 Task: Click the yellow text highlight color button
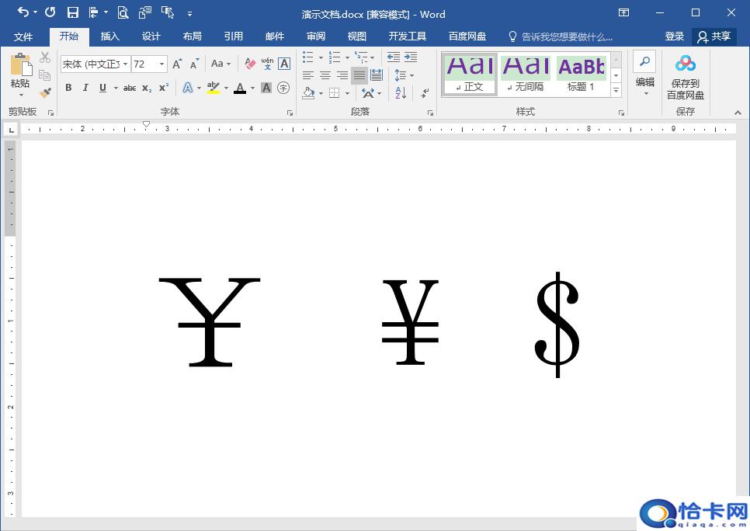click(x=213, y=88)
